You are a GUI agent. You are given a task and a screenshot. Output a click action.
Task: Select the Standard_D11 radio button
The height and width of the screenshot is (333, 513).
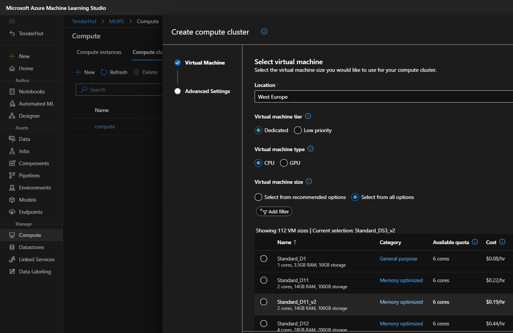click(x=264, y=280)
